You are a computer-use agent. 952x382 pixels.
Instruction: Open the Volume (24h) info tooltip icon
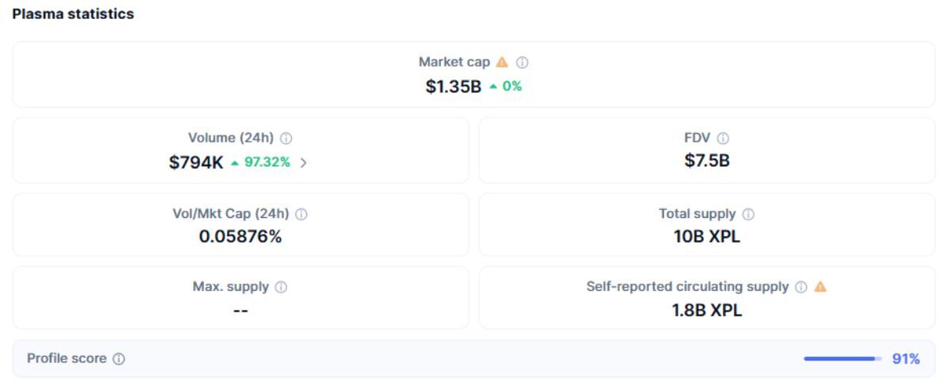(x=286, y=138)
